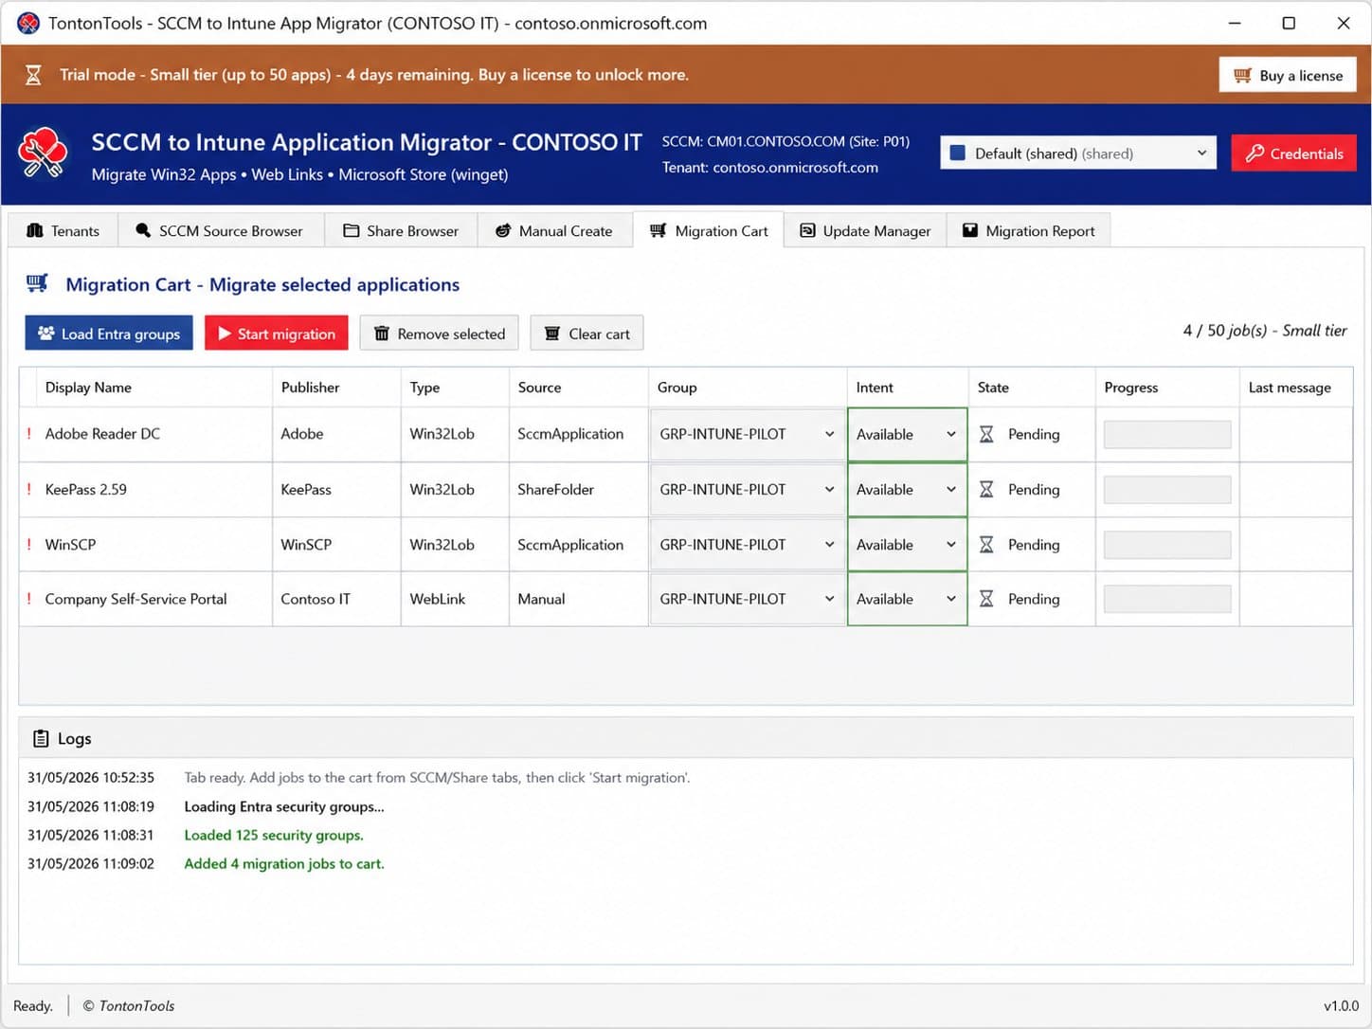The height and width of the screenshot is (1029, 1372).
Task: Click the pending hourglass in KeePass 2.59 row
Action: click(x=986, y=489)
